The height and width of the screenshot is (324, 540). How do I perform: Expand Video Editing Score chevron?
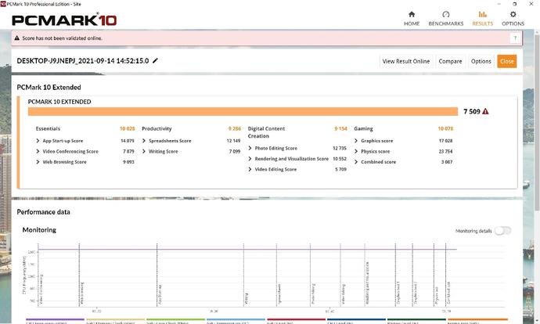[250, 169]
